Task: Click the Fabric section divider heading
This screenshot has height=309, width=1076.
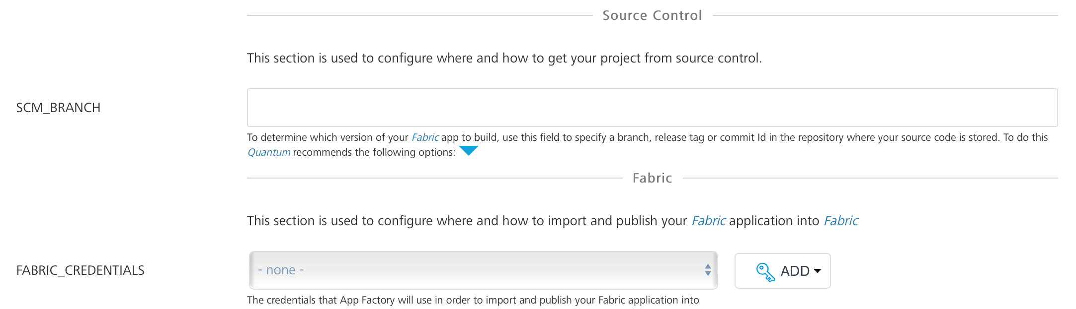Action: (652, 178)
